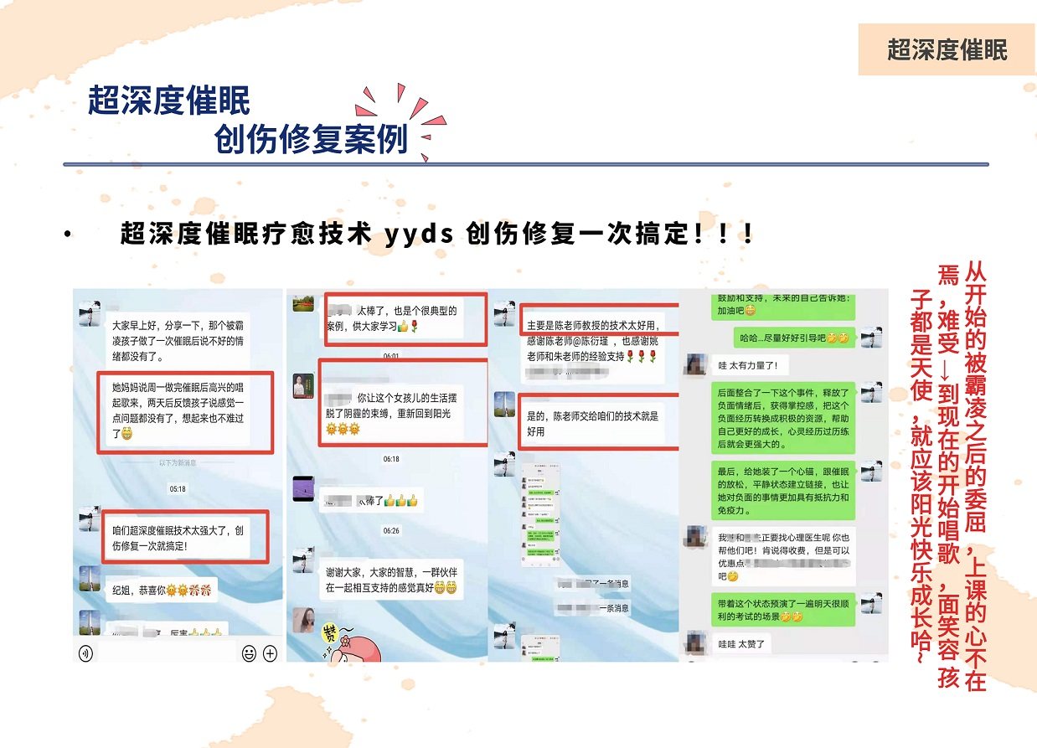
Task: Click the chat text input field
Action: tap(168, 653)
